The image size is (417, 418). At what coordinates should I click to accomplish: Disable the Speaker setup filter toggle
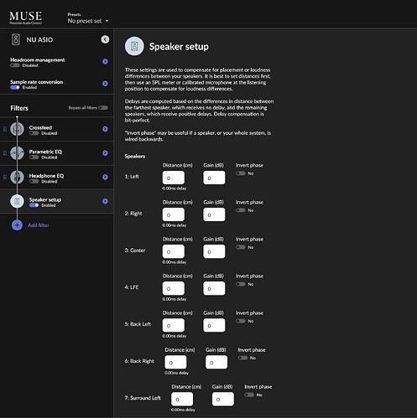click(34, 205)
